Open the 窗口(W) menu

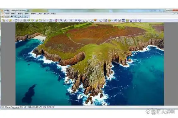(x=47, y=14)
